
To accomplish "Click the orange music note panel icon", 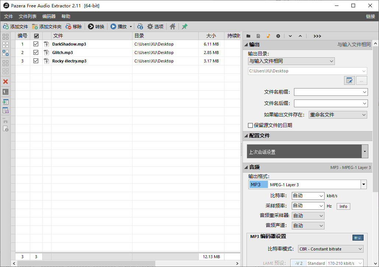I will tap(268, 36).
